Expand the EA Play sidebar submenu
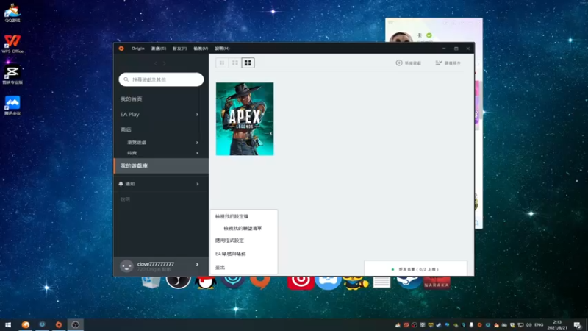The height and width of the screenshot is (331, 588). (197, 115)
